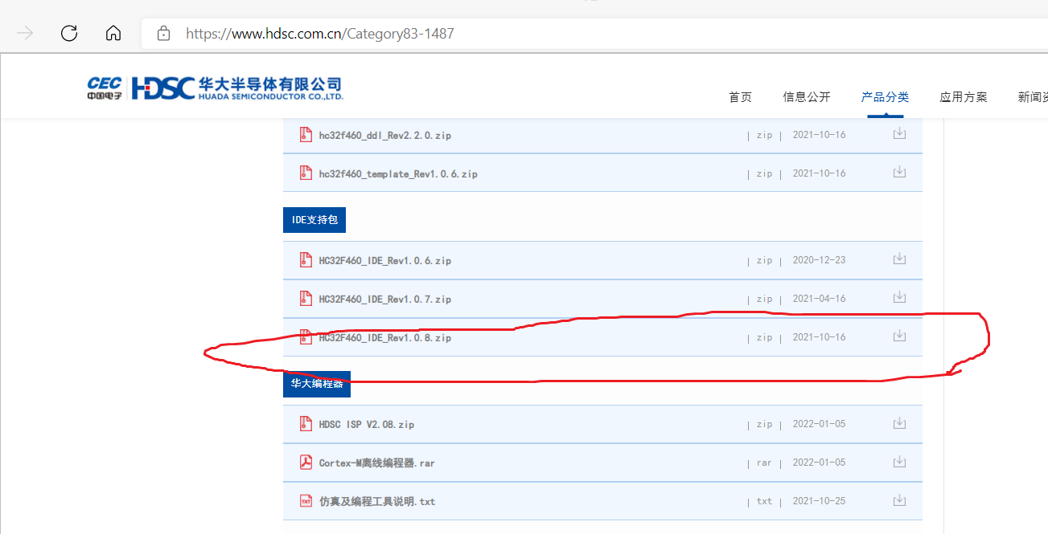Screen dimensions: 1048x534
Task: Reload the page with refresh icon
Action: coord(69,33)
